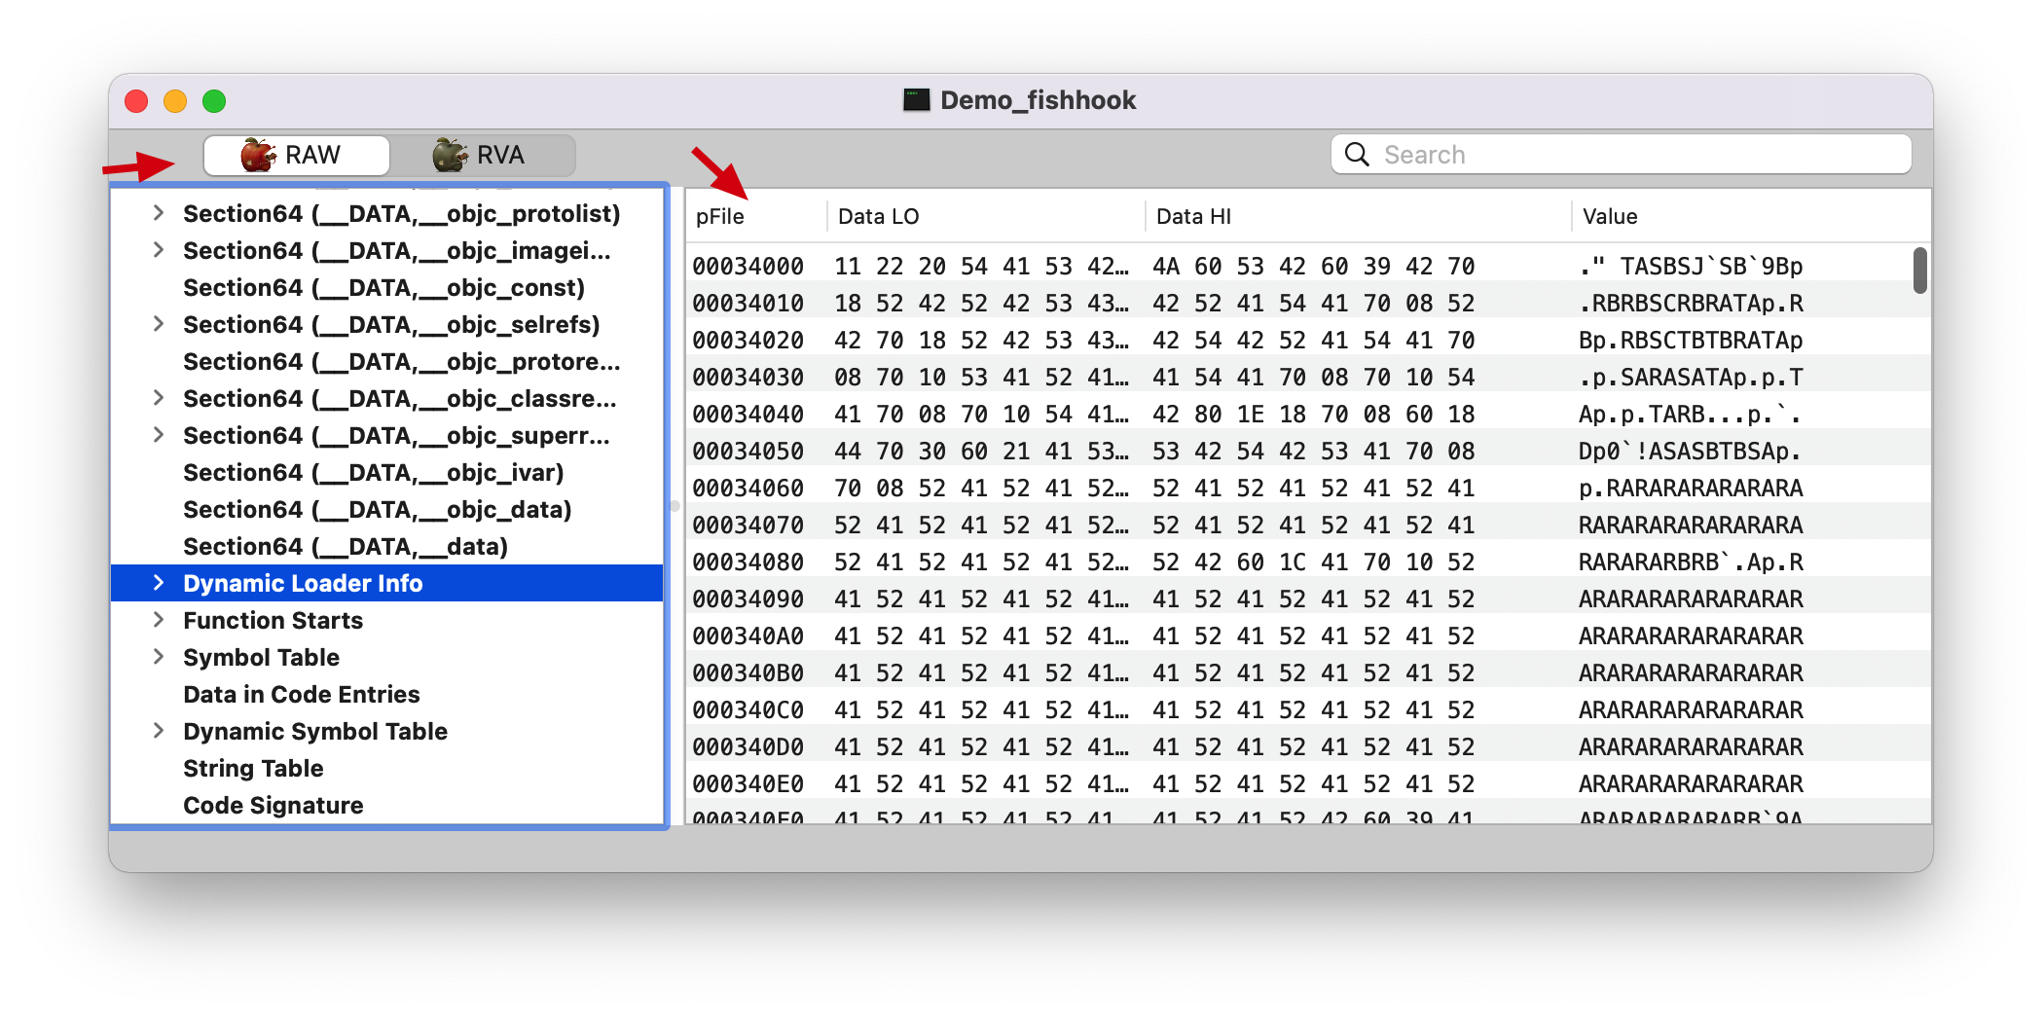Screen dimensions: 2042x1016
Task: Expand Section64 __objc_selrefs node
Action: (x=159, y=324)
